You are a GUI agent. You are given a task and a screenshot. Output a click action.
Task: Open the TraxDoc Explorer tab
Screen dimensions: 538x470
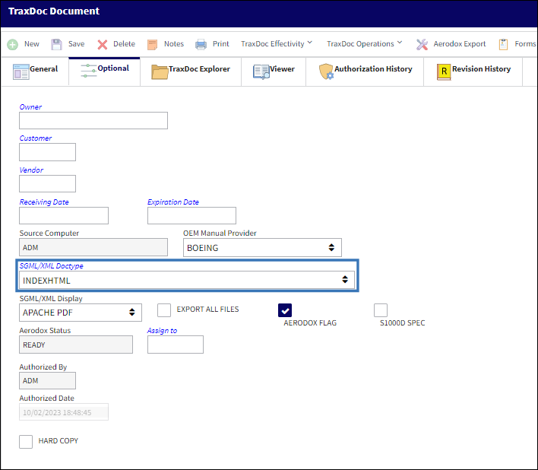[191, 71]
